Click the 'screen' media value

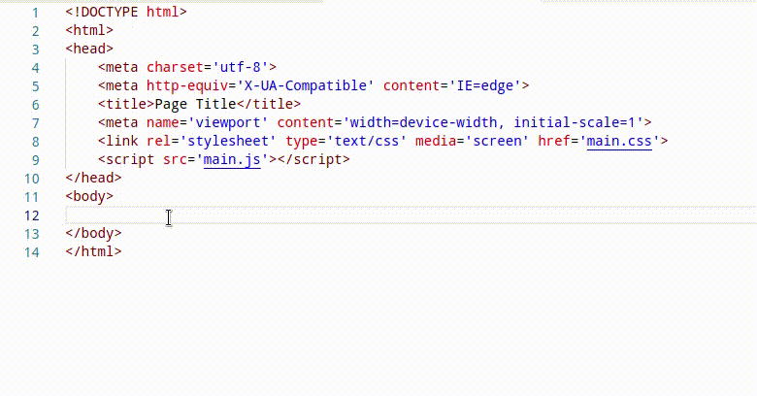(497, 141)
